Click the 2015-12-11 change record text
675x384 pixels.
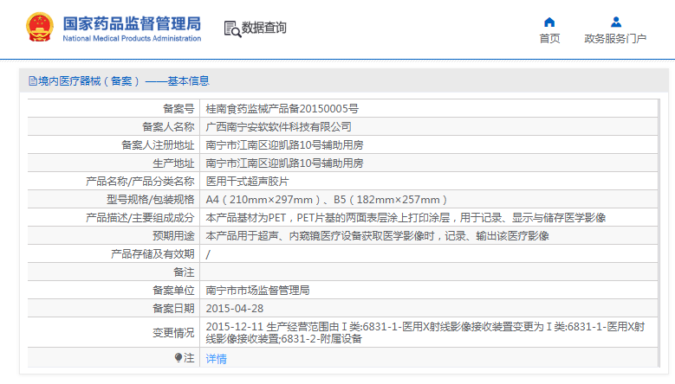[x=425, y=333]
